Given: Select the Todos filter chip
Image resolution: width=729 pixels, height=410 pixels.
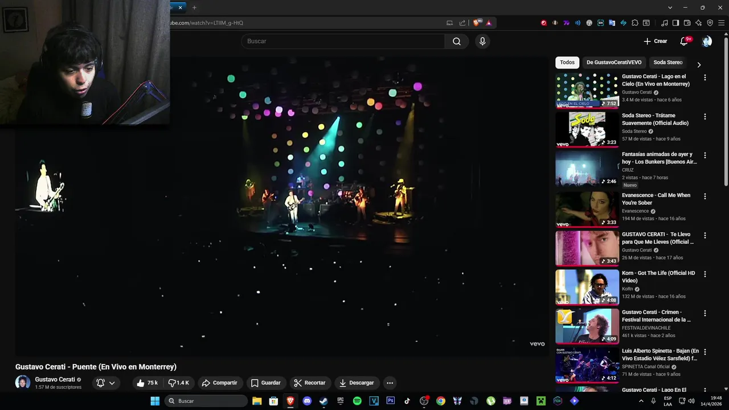Looking at the screenshot, I should pyautogui.click(x=567, y=63).
